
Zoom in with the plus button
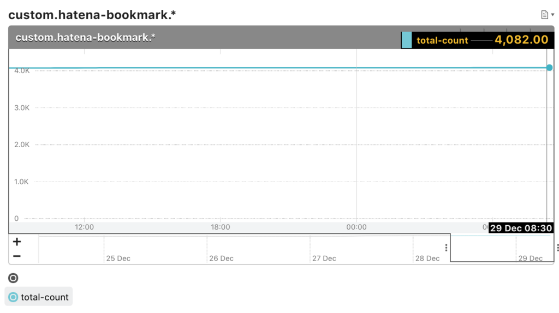(x=17, y=242)
